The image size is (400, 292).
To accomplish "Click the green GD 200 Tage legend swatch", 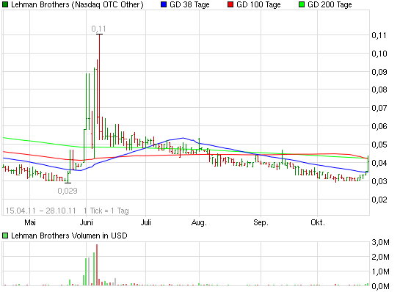I will click(302, 4).
